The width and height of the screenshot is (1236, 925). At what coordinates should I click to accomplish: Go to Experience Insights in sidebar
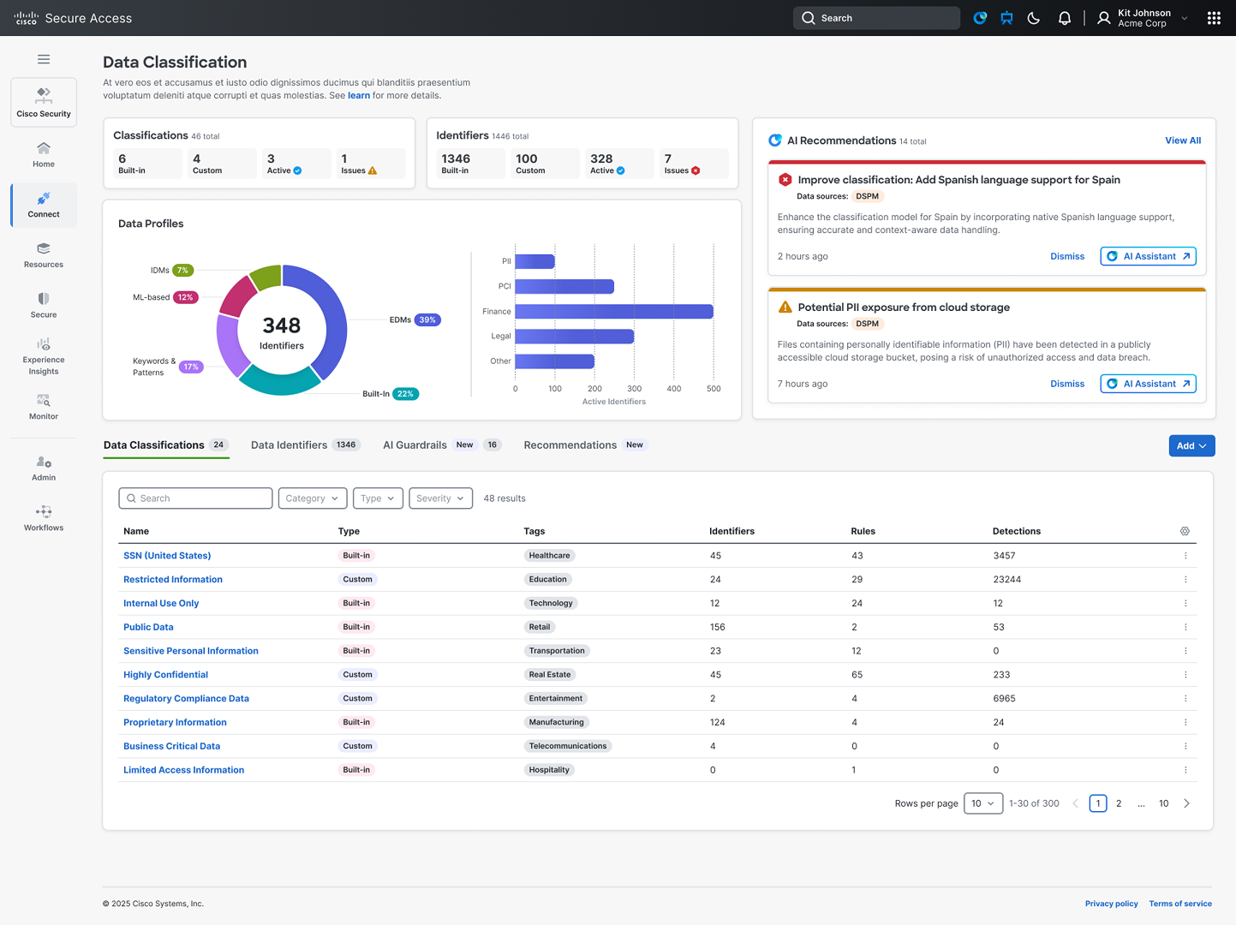click(x=44, y=356)
